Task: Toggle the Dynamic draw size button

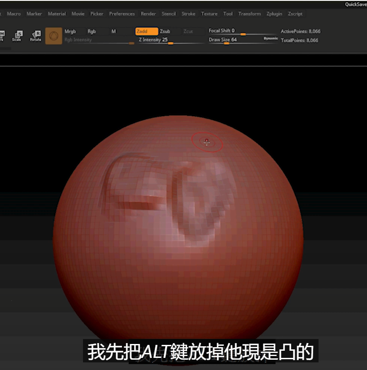Action: 271,39
